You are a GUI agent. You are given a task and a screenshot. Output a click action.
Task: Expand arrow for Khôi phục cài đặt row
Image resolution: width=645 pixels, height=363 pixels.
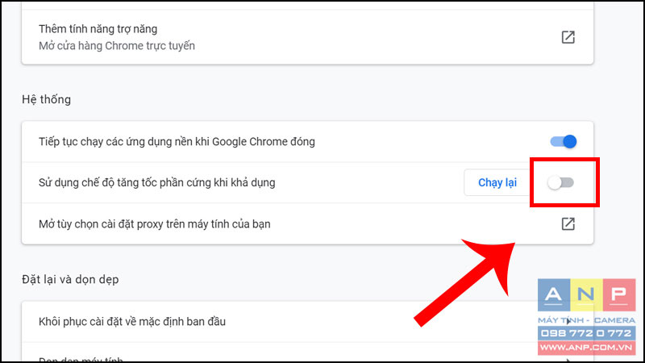(568, 321)
